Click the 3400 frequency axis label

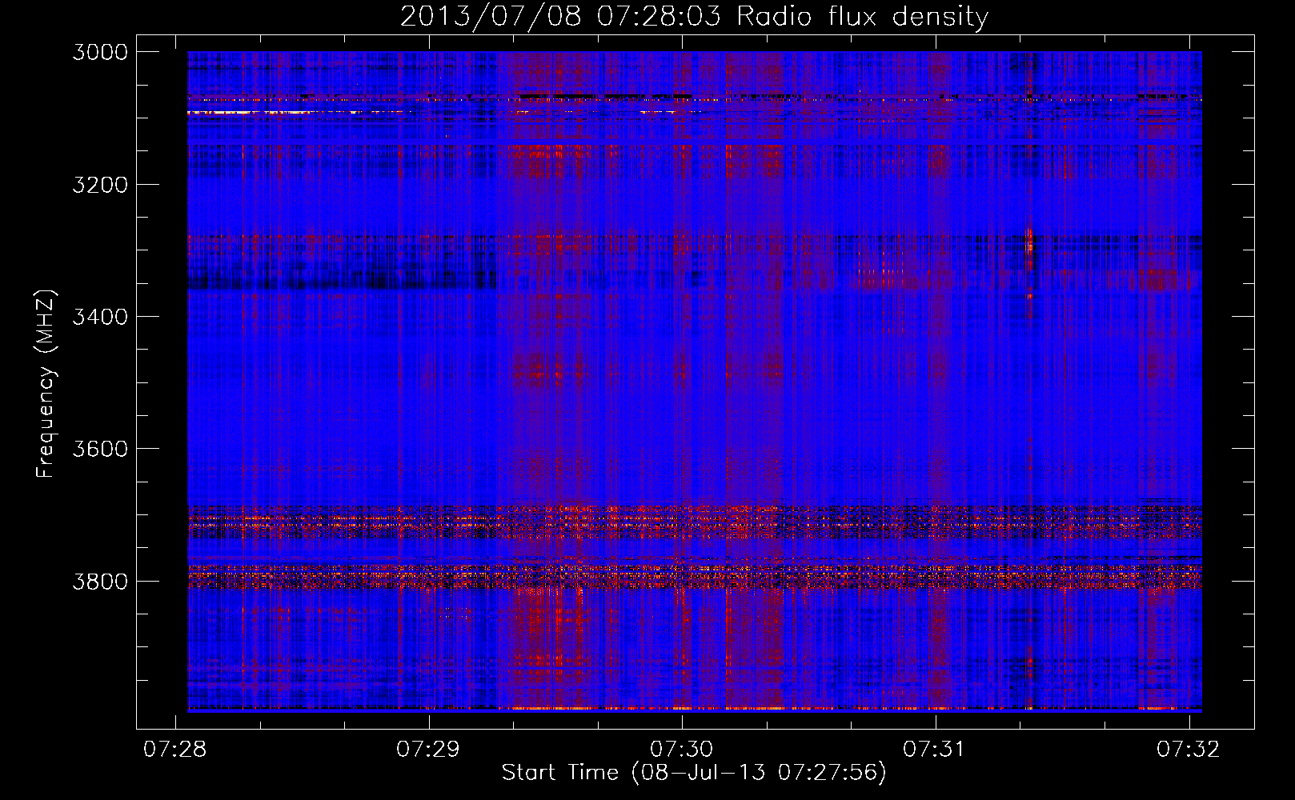[100, 317]
